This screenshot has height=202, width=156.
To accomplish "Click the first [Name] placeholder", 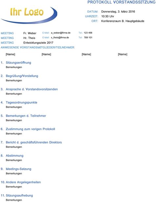I will [10, 54].
